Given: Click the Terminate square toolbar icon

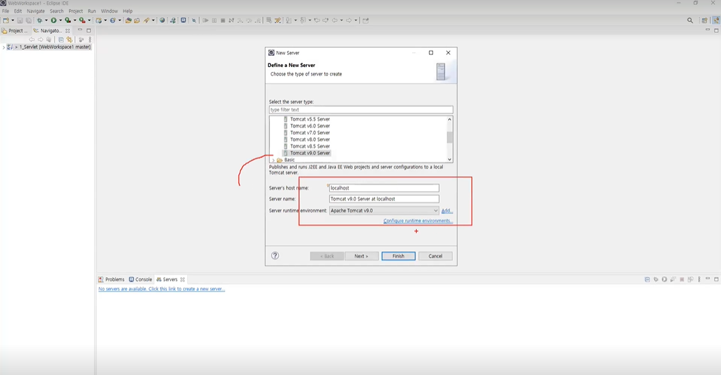Looking at the screenshot, I should click(x=223, y=20).
